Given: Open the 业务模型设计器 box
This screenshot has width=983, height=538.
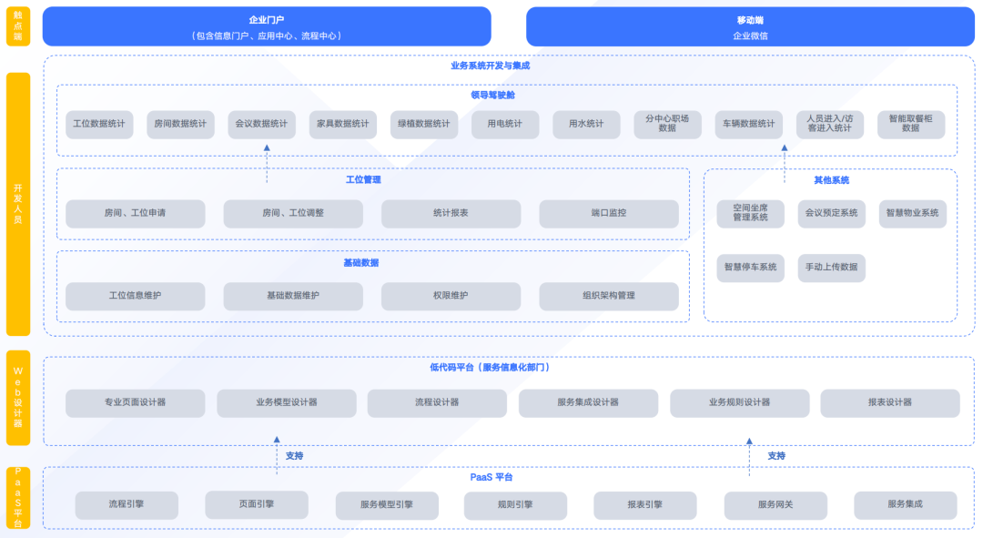Looking at the screenshot, I should click(287, 402).
